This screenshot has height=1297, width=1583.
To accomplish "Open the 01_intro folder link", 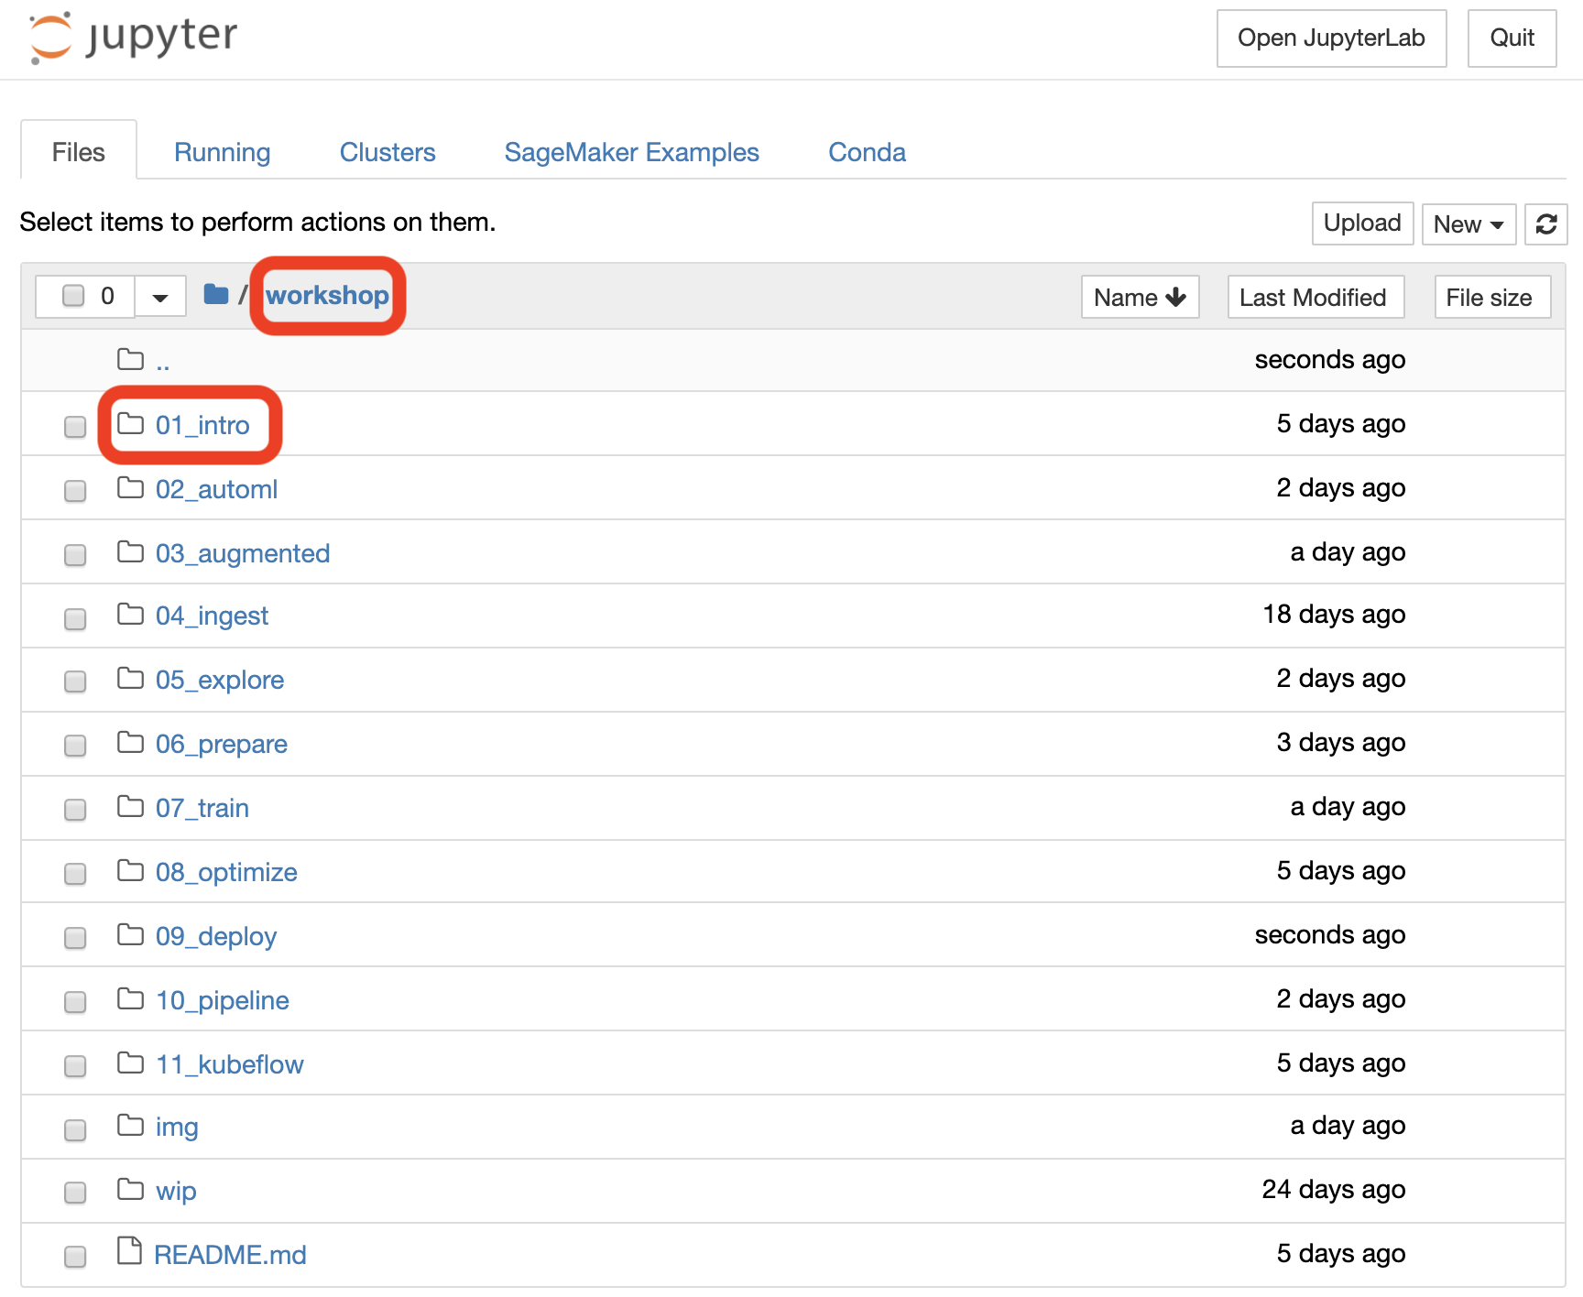I will tap(202, 425).
